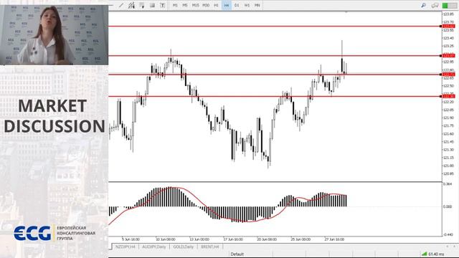Click the ECG company logo

coord(55,233)
